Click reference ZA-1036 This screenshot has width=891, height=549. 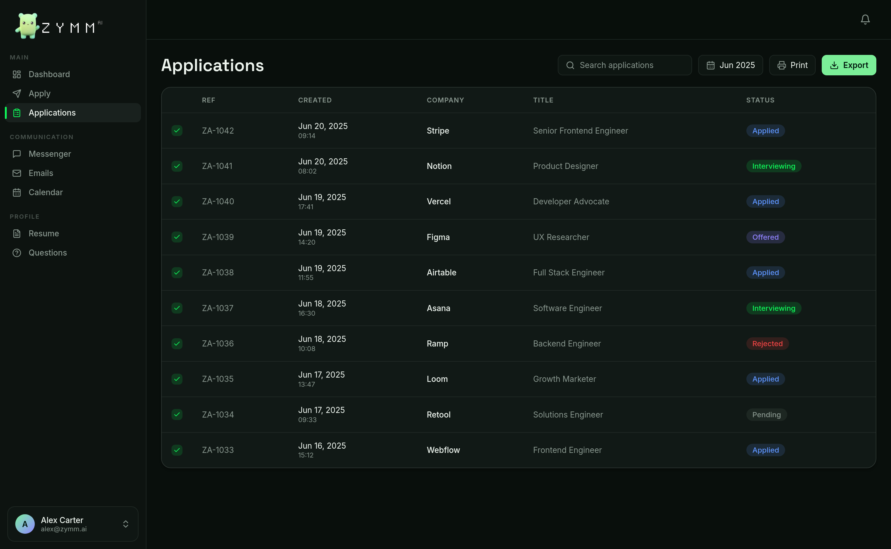click(218, 343)
